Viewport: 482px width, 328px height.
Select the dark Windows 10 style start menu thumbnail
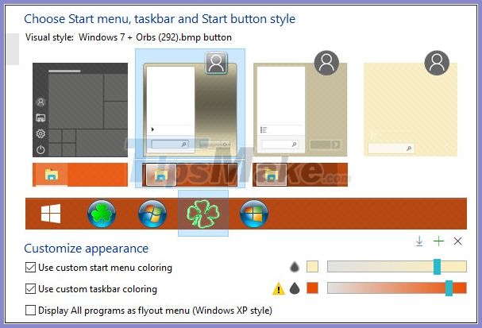[x=80, y=110]
